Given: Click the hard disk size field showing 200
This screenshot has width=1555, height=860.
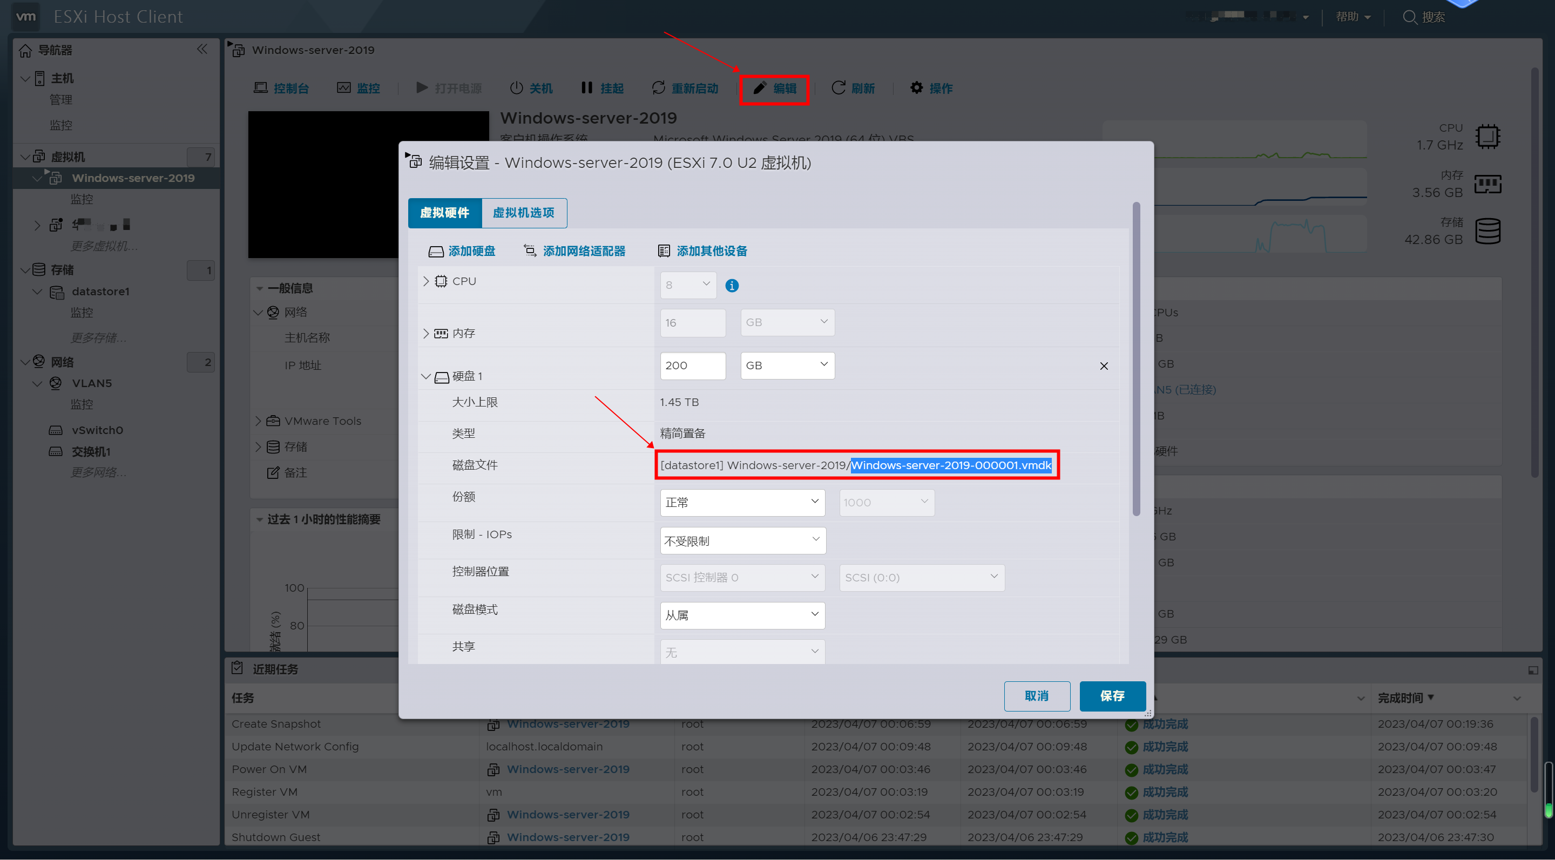Looking at the screenshot, I should pos(692,365).
